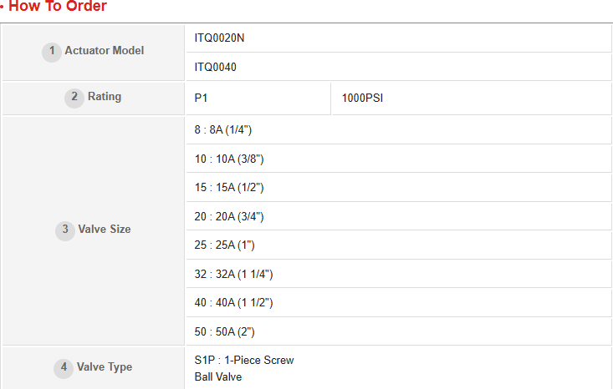The width and height of the screenshot is (613, 389).
Task: Choose the 10 : 10A (3/8") valve size
Action: (x=229, y=159)
